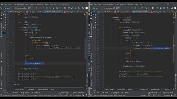The image size is (177, 99).
Task: Expand project tree arrow in right window
Action: (x=96, y=17)
